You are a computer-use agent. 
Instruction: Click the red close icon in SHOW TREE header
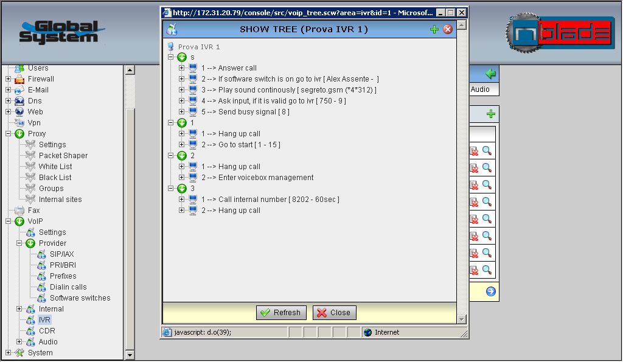448,29
